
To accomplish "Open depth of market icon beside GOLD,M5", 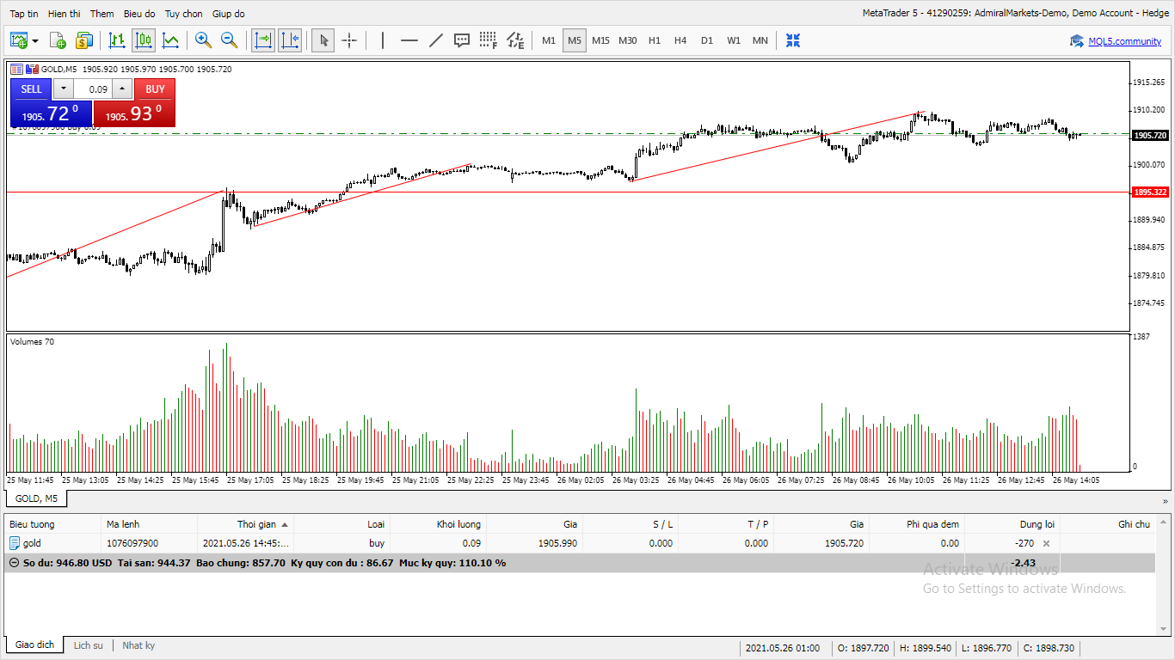I will [x=32, y=69].
